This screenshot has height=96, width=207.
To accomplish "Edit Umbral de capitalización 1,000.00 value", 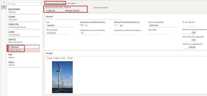I will (x=189, y=47).
